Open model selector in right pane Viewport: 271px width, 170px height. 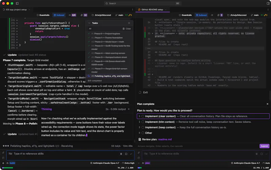[245, 163]
